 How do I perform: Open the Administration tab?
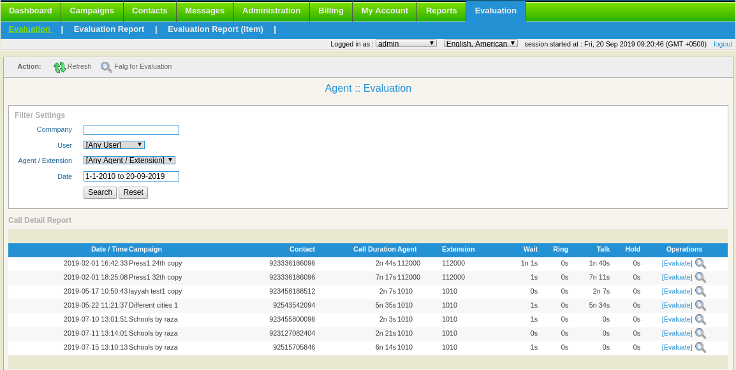coord(271,11)
